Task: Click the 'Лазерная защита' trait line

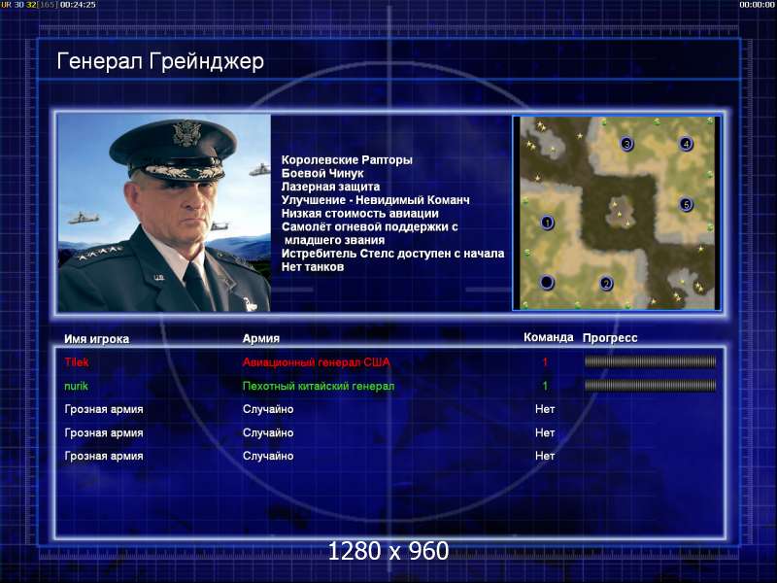Action: (330, 187)
